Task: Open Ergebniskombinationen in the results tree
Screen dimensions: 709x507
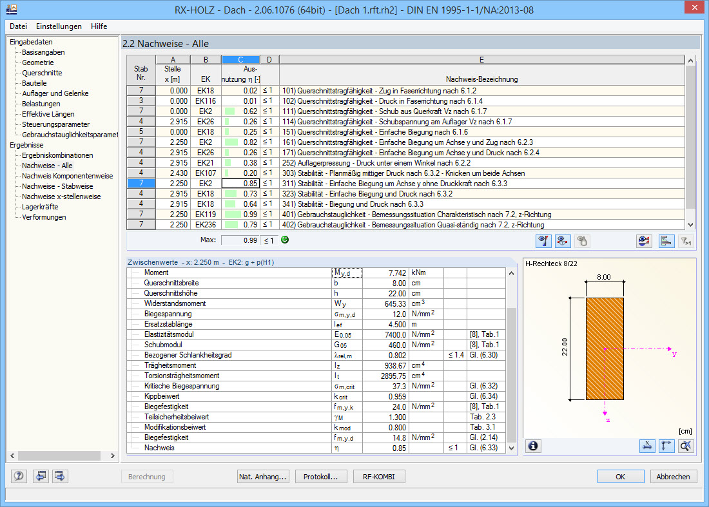Action: coord(58,155)
